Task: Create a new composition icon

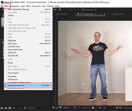Action: coord(10,108)
